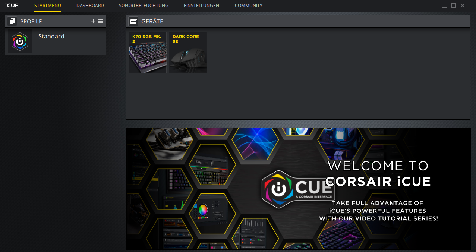Select the Standard profile name
The width and height of the screenshot is (476, 252).
[x=51, y=36]
